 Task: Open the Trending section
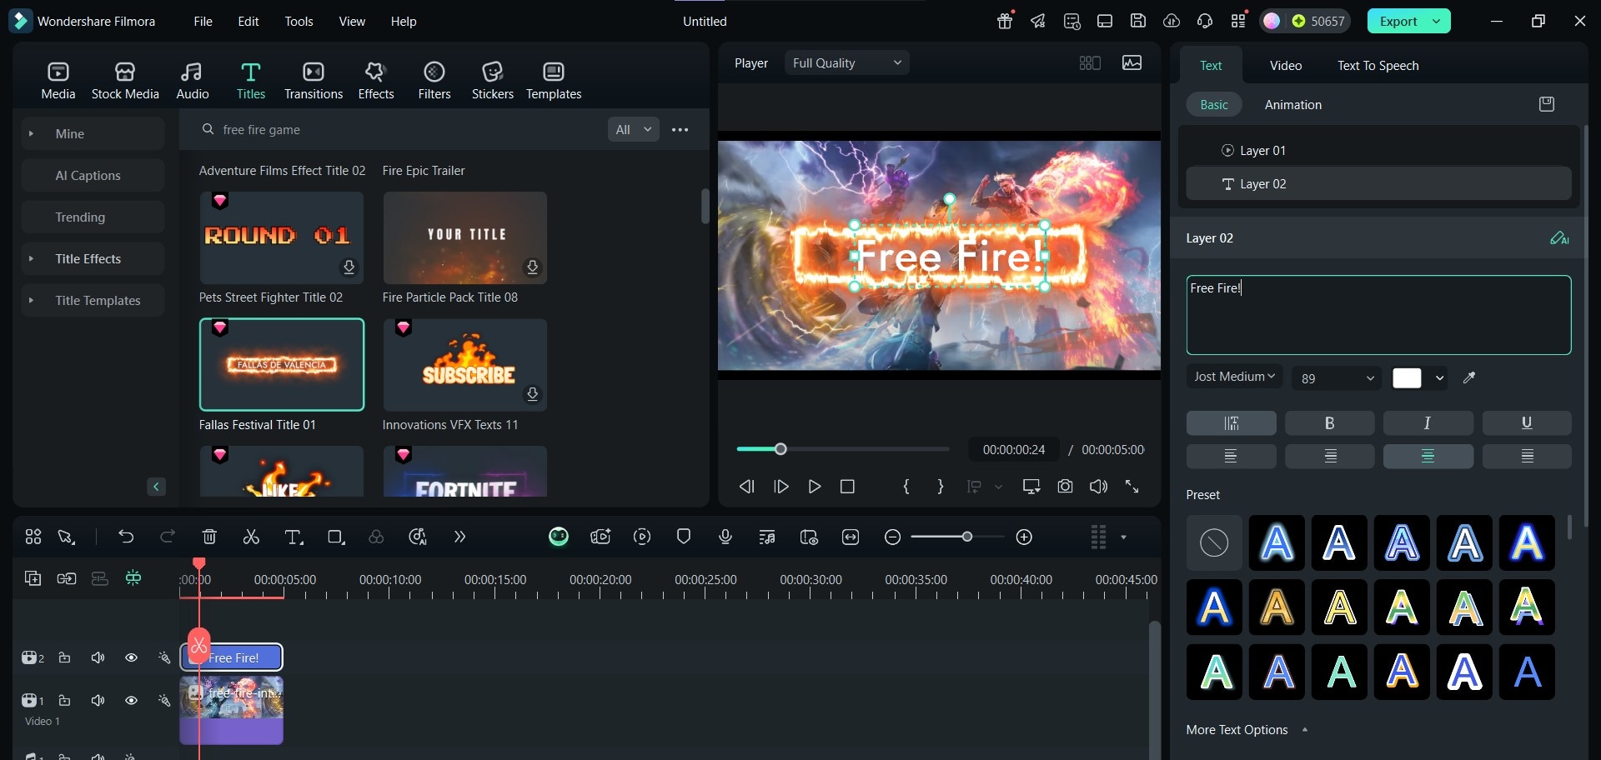tap(93, 217)
